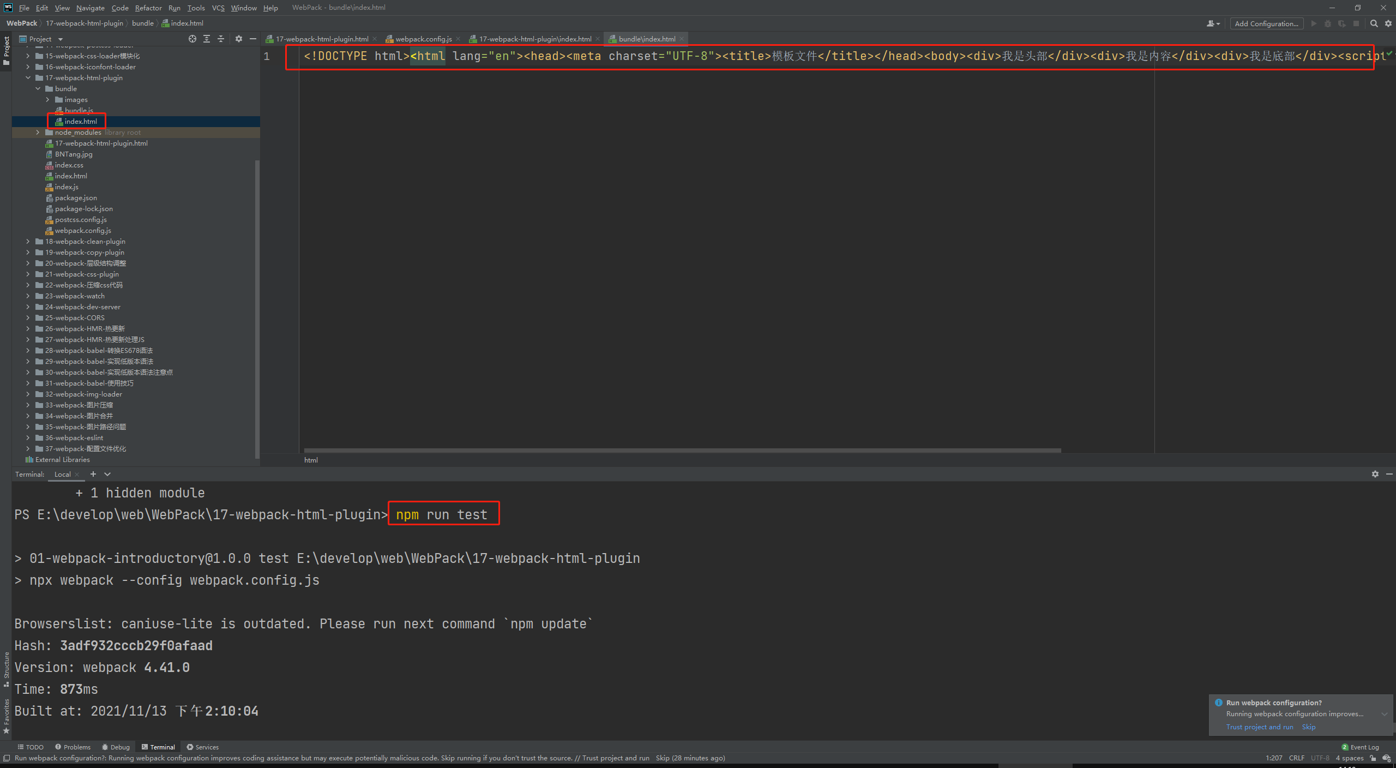Collapse the bundle folder in tree
1396x768 pixels.
38,88
